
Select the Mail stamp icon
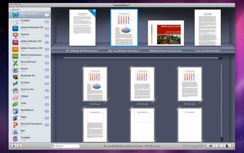[x=15, y=132]
